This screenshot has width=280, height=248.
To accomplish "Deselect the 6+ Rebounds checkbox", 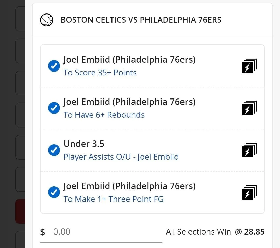I will 54,108.
